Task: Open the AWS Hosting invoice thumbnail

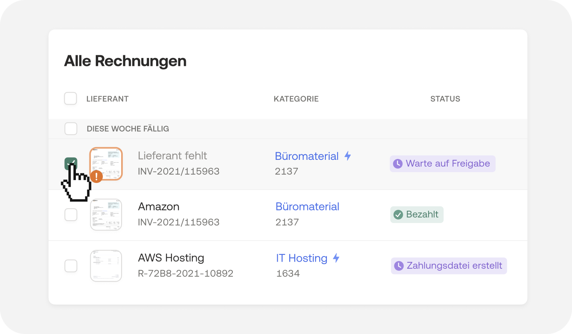Action: (106, 266)
